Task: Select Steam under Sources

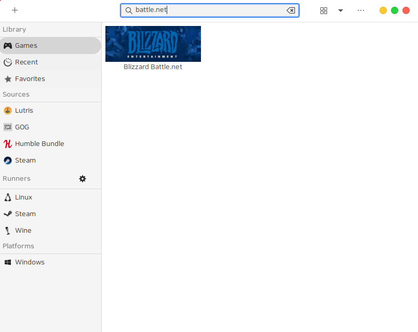Action: tap(25, 161)
